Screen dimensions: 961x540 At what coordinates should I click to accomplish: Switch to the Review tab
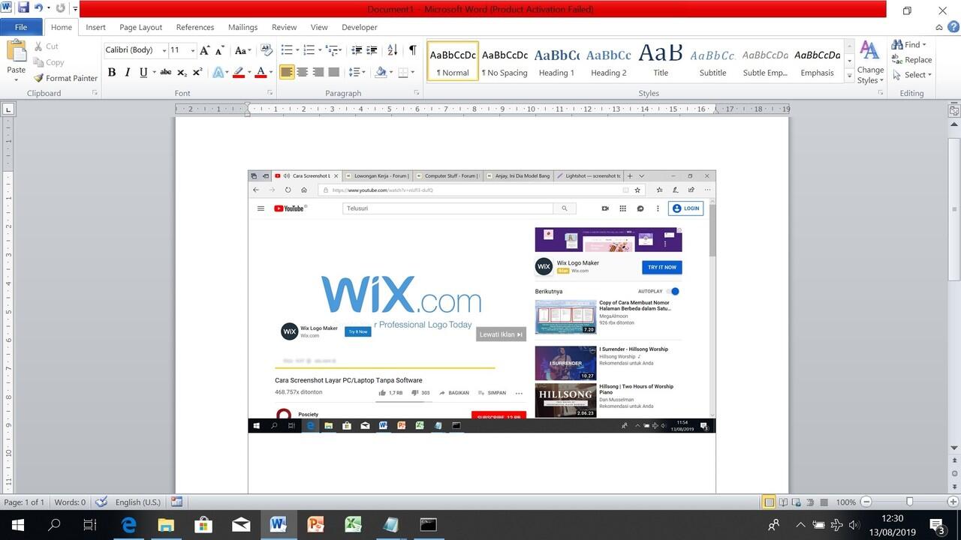pyautogui.click(x=284, y=27)
